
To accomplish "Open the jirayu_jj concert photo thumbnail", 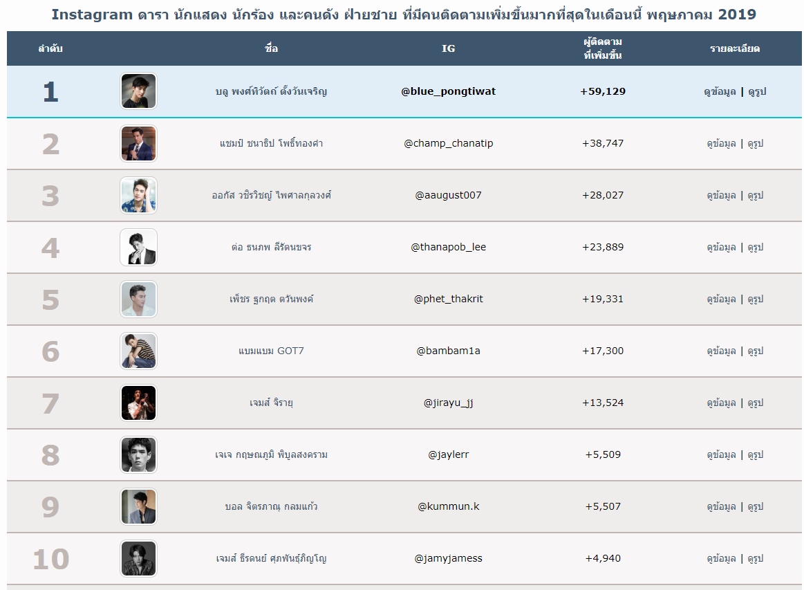I will (x=138, y=403).
